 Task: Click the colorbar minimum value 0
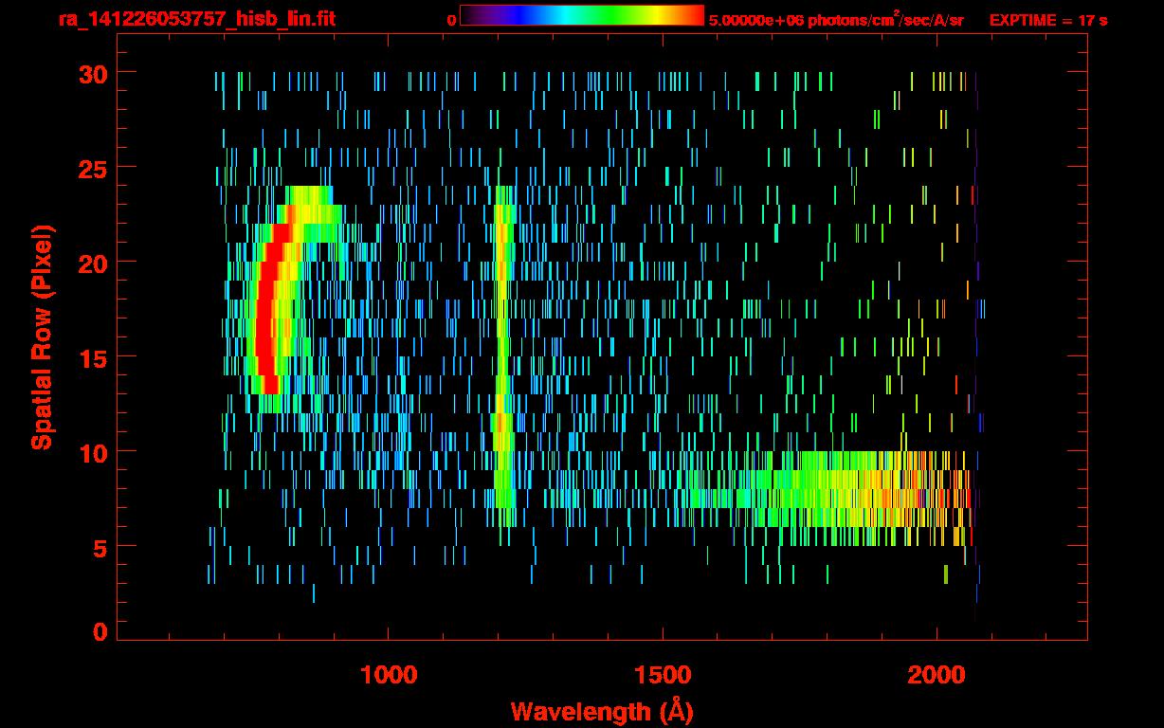[x=452, y=21]
